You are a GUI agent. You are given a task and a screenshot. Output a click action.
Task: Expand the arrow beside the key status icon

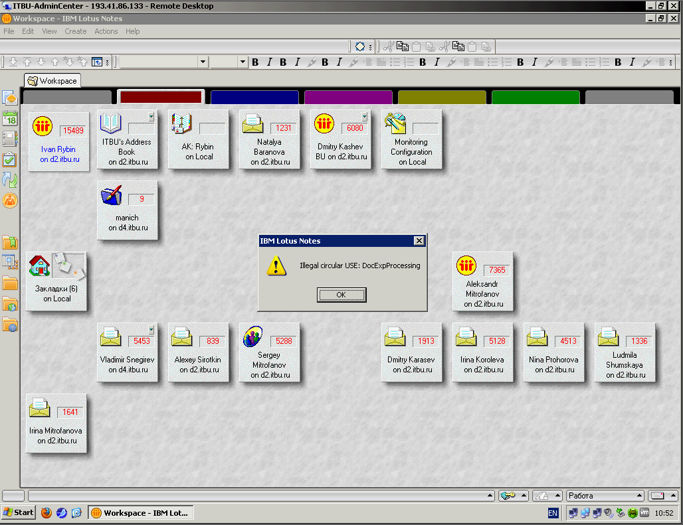[x=524, y=495]
